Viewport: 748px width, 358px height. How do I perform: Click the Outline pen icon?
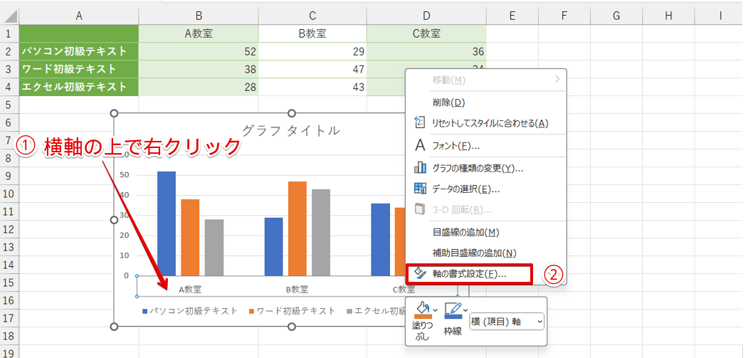[x=453, y=310]
